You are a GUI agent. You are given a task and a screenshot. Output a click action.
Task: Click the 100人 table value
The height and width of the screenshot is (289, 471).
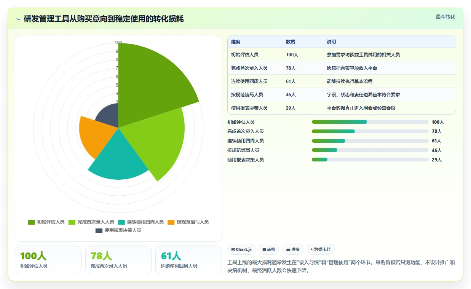292,55
